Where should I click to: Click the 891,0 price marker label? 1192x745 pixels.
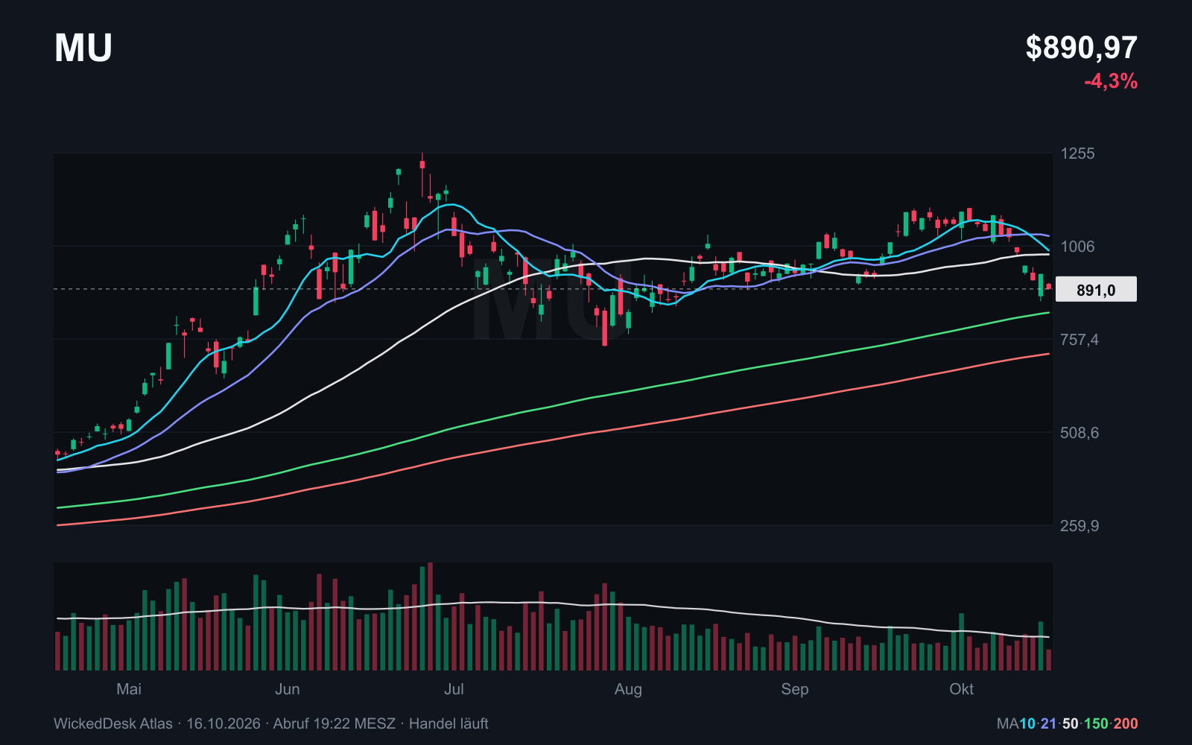[x=1096, y=290]
